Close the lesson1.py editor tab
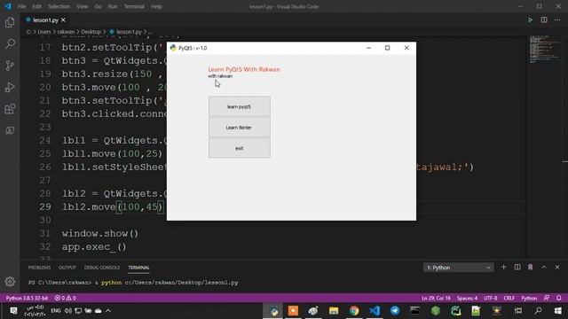This screenshot has width=568, height=319. (63, 19)
